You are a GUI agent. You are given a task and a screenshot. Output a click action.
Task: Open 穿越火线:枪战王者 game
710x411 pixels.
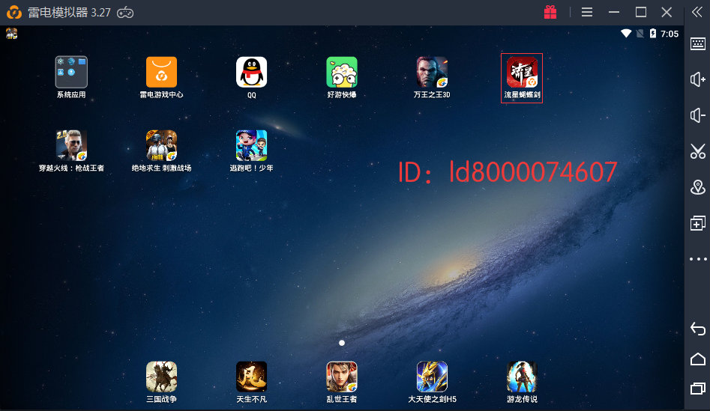pyautogui.click(x=71, y=146)
